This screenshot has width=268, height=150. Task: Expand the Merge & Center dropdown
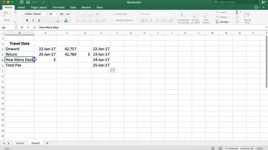click(135, 20)
